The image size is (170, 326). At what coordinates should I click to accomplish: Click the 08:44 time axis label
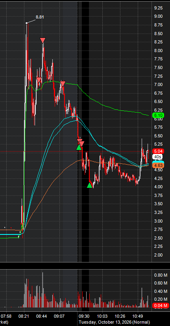[42, 316]
